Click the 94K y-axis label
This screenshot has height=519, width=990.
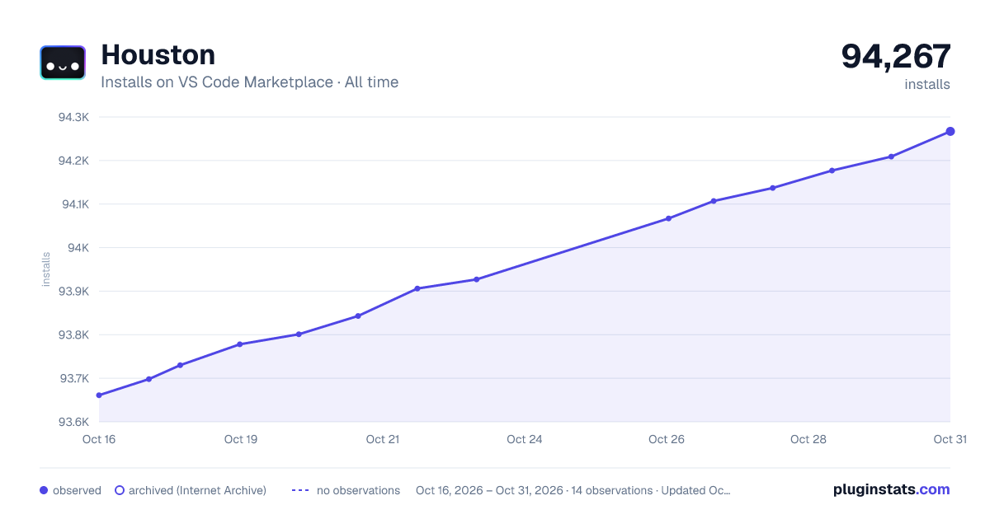pyautogui.click(x=78, y=248)
